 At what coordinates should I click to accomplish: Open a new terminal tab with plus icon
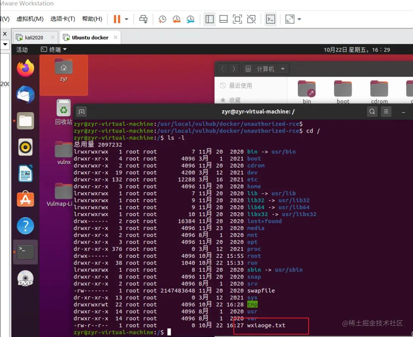pyautogui.click(x=82, y=112)
